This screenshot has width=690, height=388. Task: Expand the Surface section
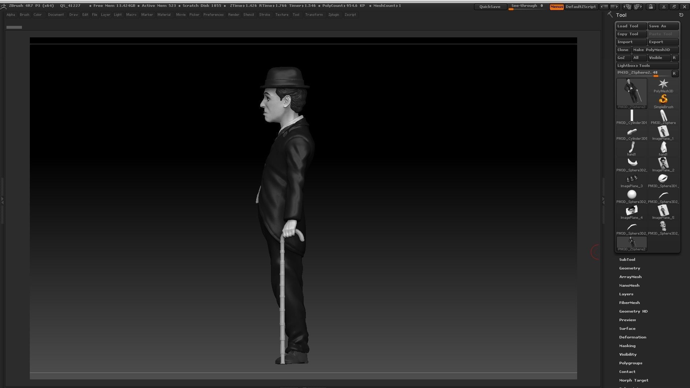[x=627, y=328]
